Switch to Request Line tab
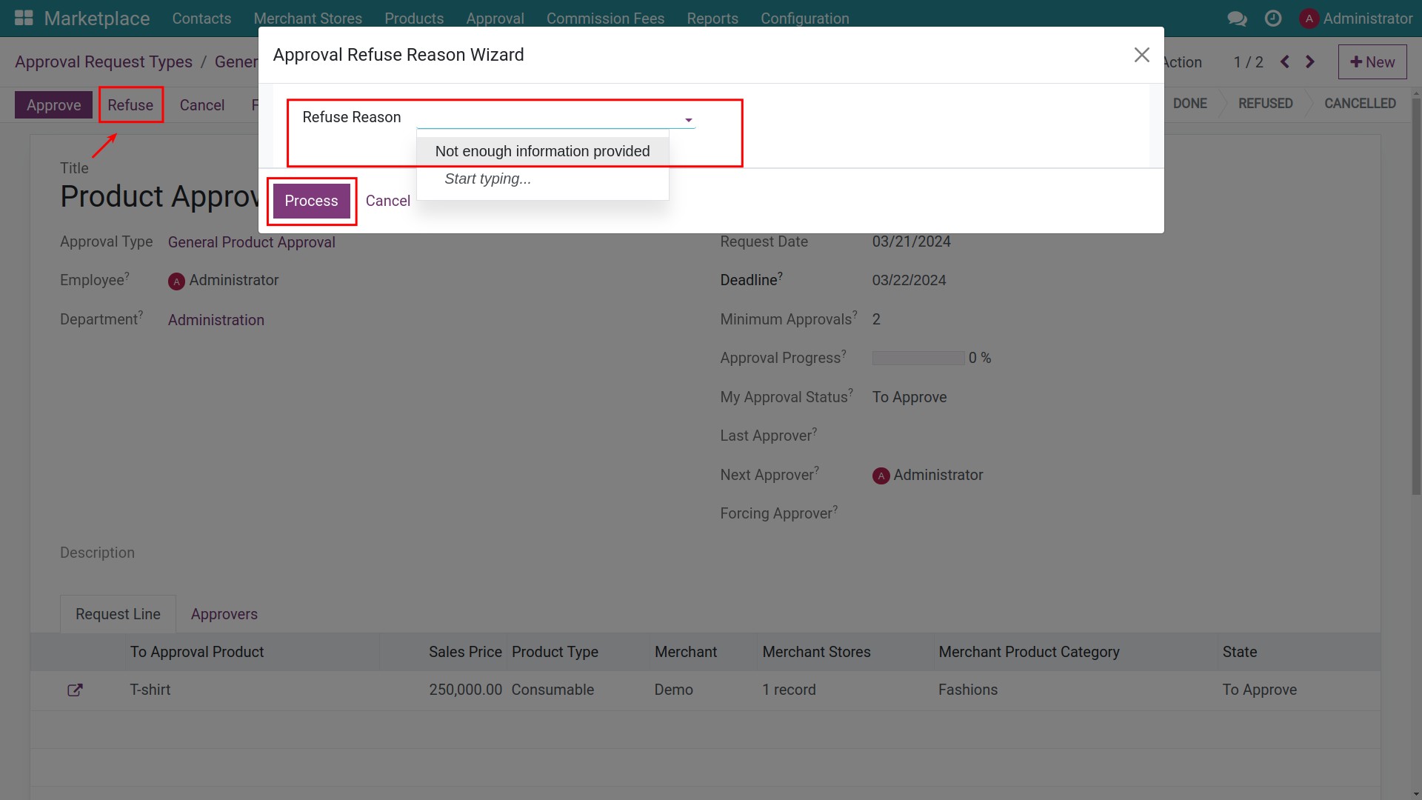Image resolution: width=1422 pixels, height=800 pixels. (x=118, y=614)
